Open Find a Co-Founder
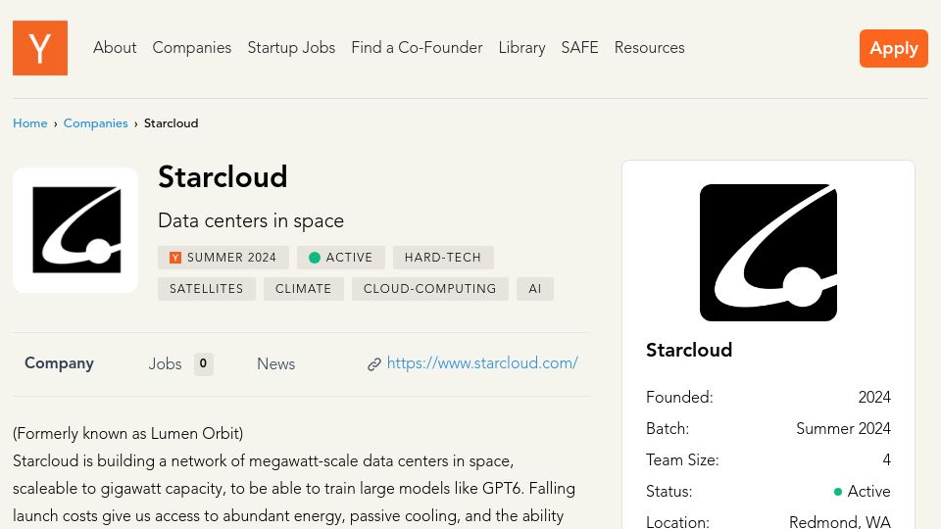 pos(417,47)
